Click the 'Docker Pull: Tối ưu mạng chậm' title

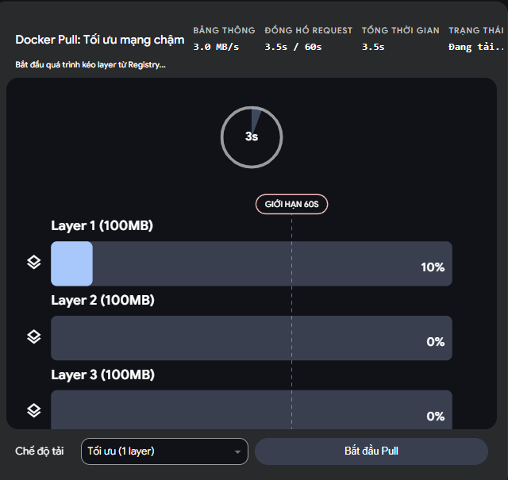coord(100,40)
